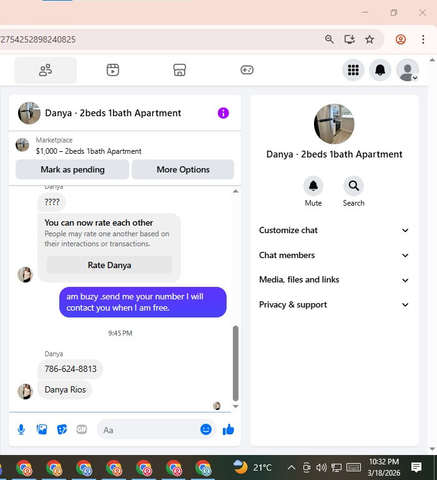Click the More Options button
The image size is (437, 480).
click(183, 169)
